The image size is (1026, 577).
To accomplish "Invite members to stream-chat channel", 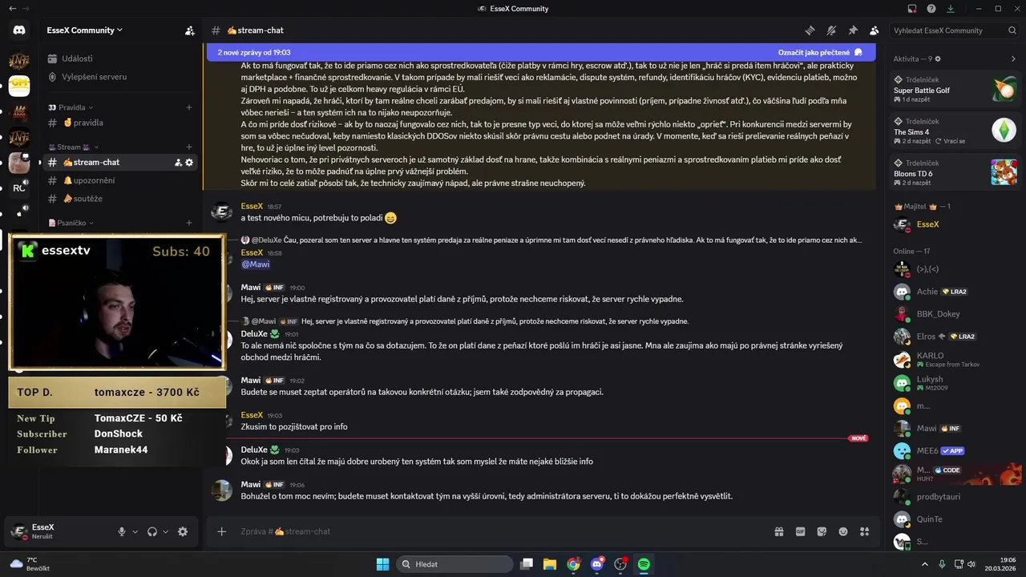I will tap(178, 163).
